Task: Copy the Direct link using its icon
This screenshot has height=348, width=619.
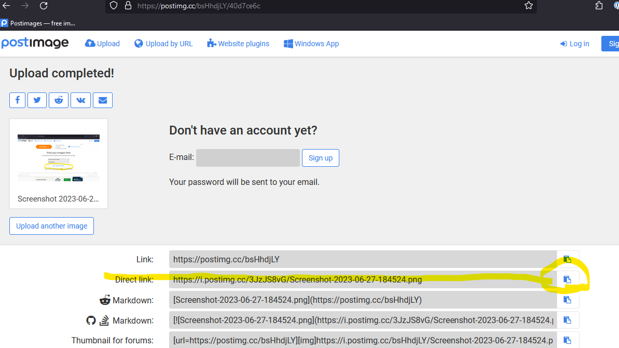Action: [567, 279]
